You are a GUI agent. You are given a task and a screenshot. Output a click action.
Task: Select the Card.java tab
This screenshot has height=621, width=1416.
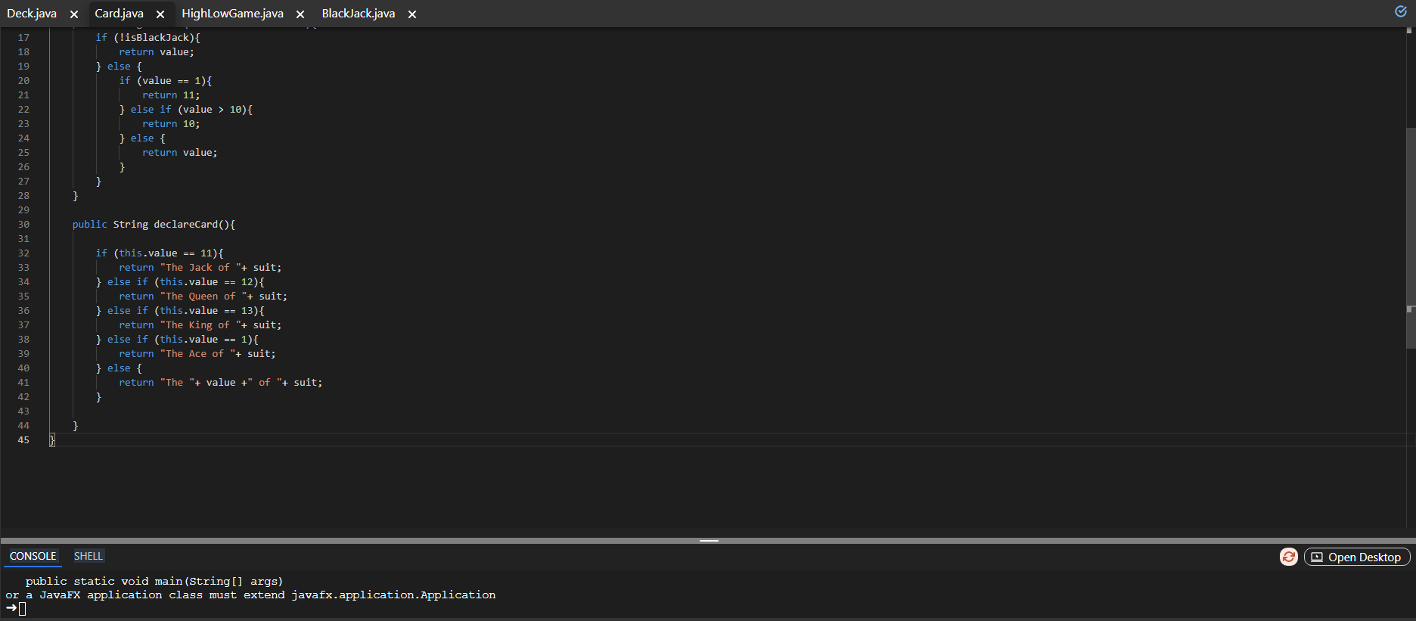[119, 14]
